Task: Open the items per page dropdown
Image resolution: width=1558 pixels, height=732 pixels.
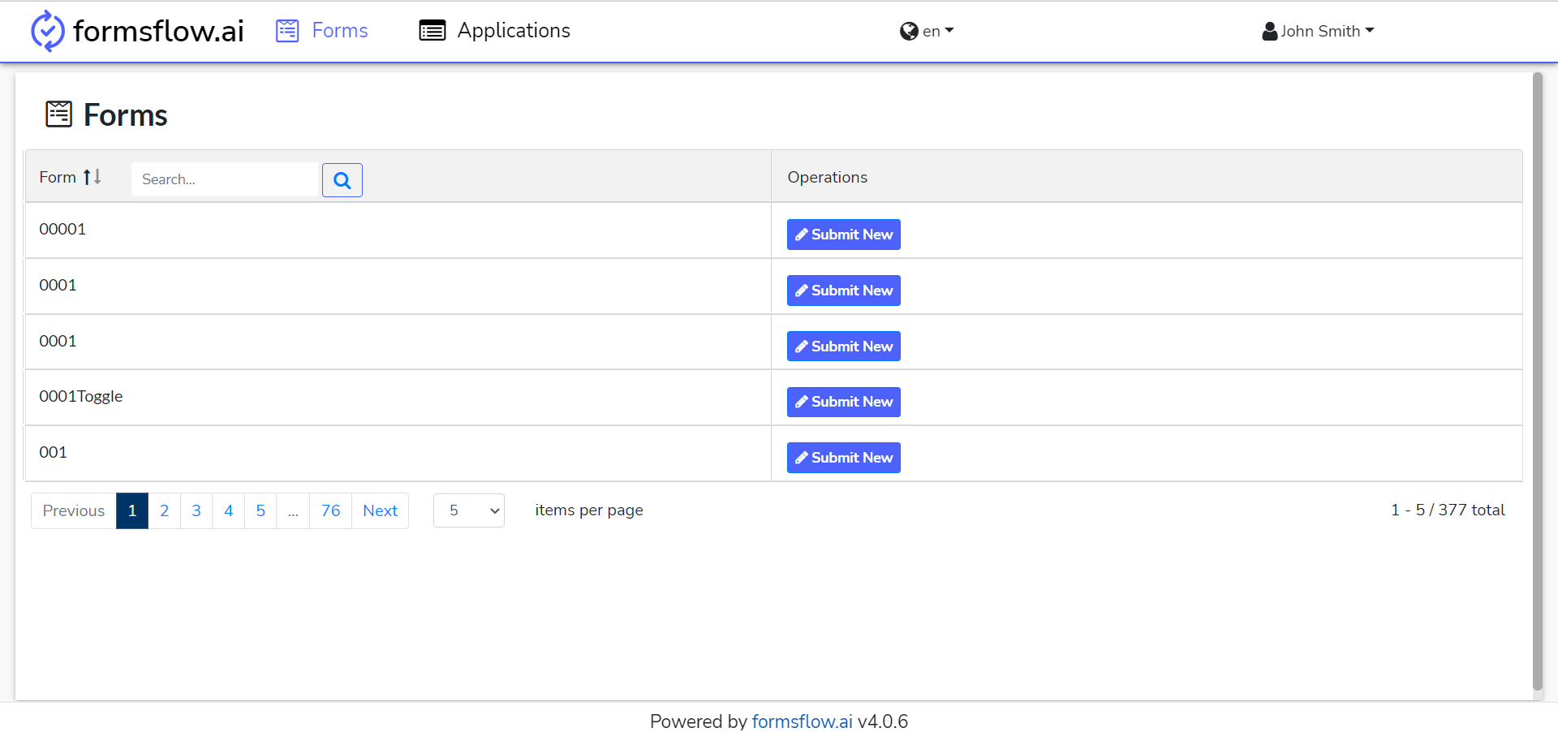Action: coord(469,510)
